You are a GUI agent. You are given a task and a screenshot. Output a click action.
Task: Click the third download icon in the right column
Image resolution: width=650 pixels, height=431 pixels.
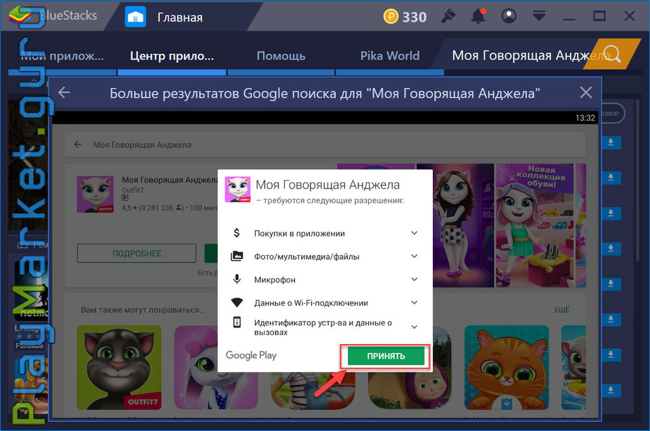pyautogui.click(x=611, y=213)
